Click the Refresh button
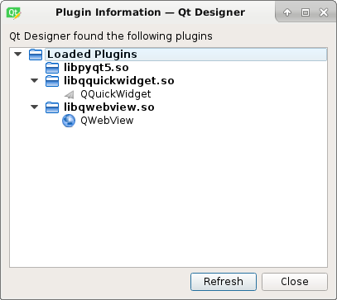 click(224, 282)
